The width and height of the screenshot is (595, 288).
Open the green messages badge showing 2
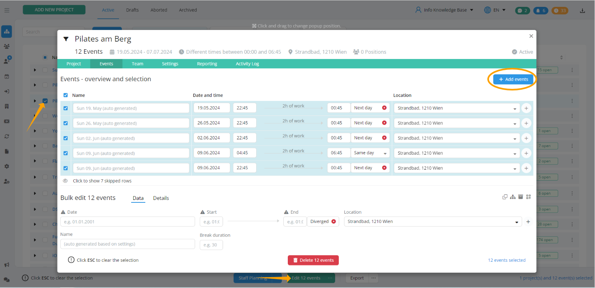tap(522, 11)
